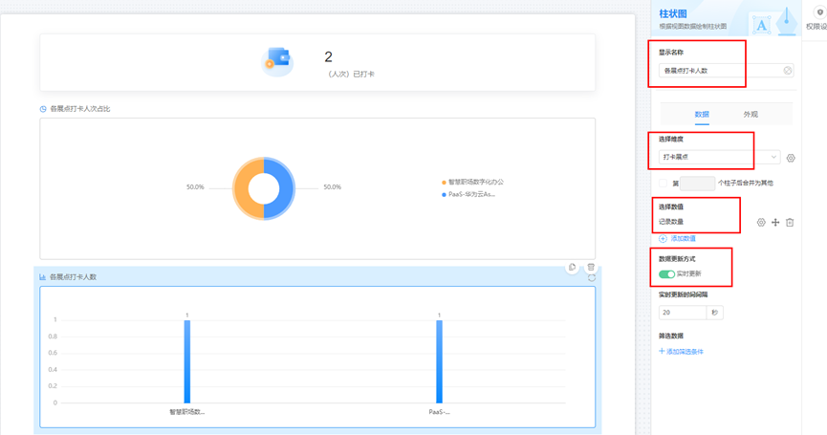Open the 选择维度 dropdown showing 打卡展点

point(719,157)
